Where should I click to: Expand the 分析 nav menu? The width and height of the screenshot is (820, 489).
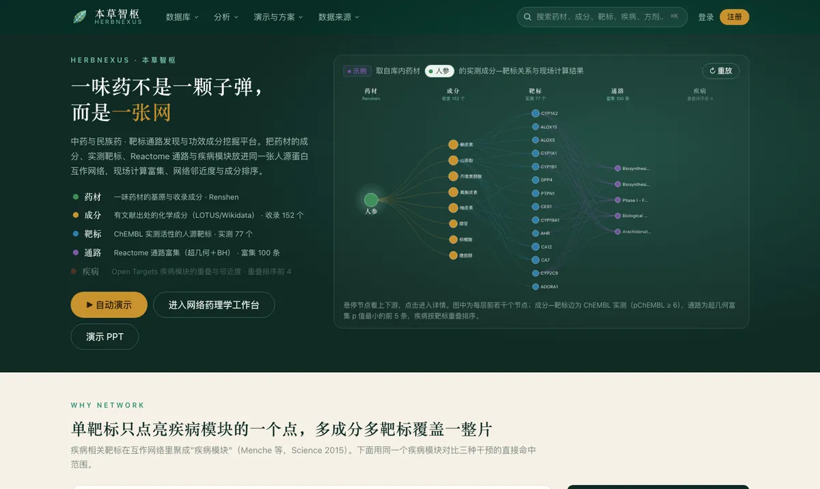click(x=226, y=17)
